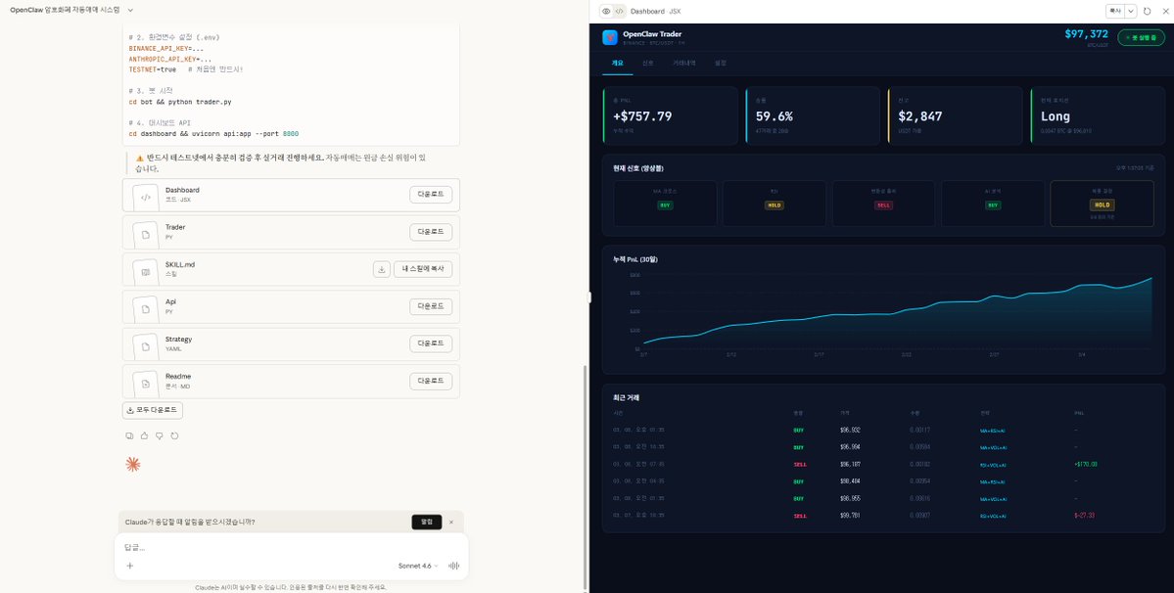Open the OpenClaw chat title dropdown
Viewport: 1174px width, 593px height.
(130, 11)
